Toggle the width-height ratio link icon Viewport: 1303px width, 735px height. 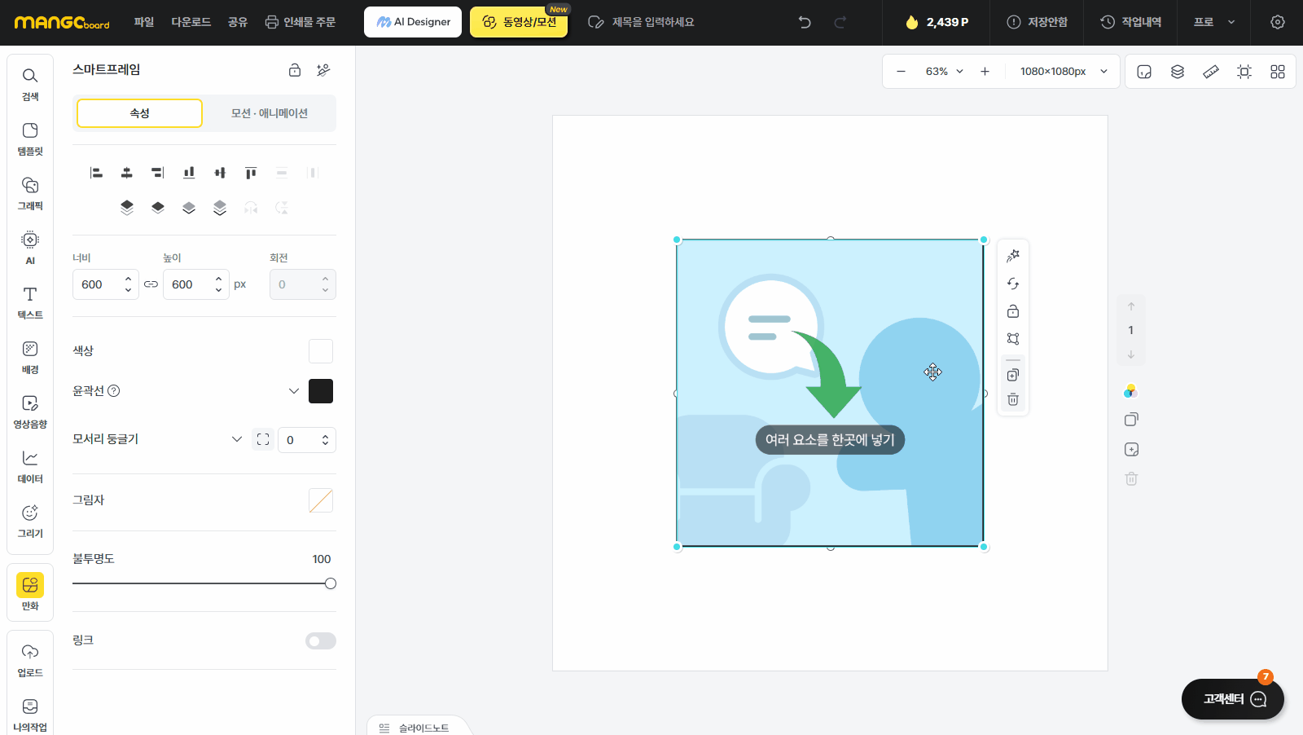pyautogui.click(x=151, y=284)
